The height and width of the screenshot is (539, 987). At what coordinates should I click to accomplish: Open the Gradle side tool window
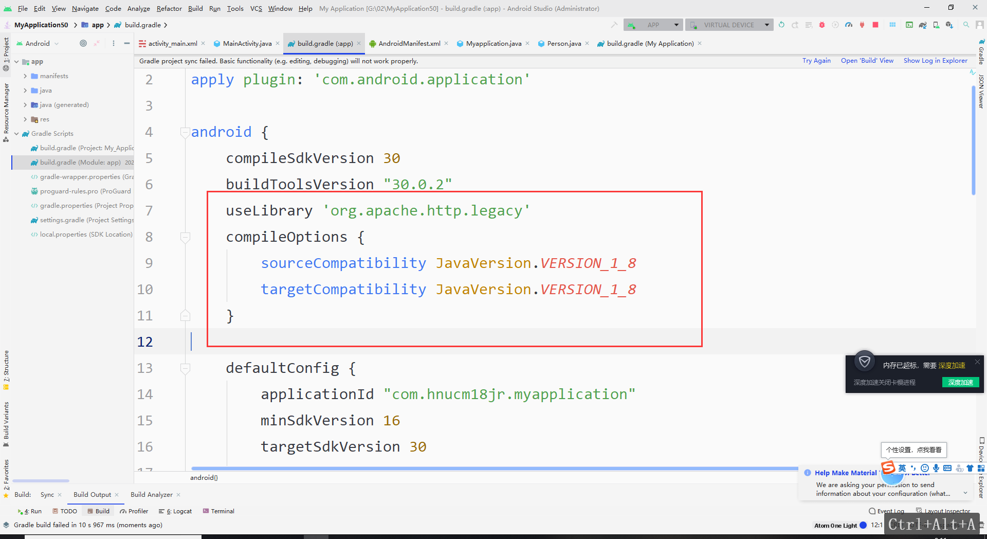click(981, 51)
